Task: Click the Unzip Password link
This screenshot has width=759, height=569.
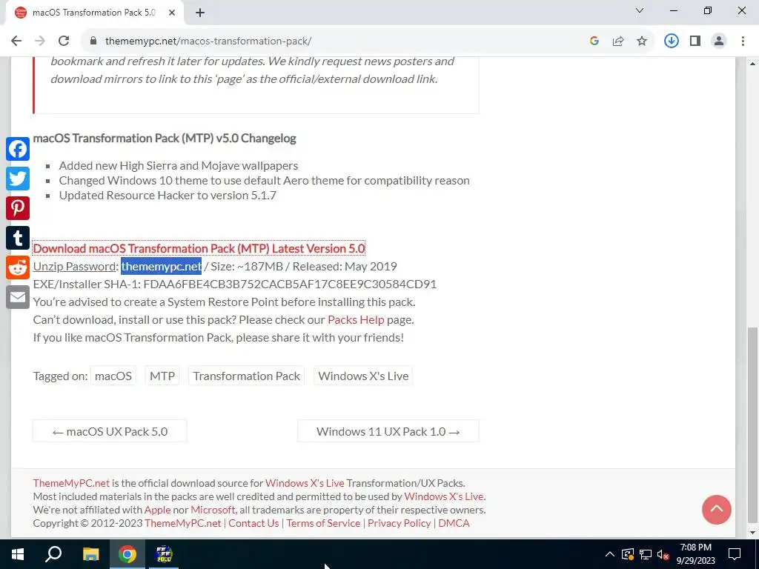Action: point(75,266)
